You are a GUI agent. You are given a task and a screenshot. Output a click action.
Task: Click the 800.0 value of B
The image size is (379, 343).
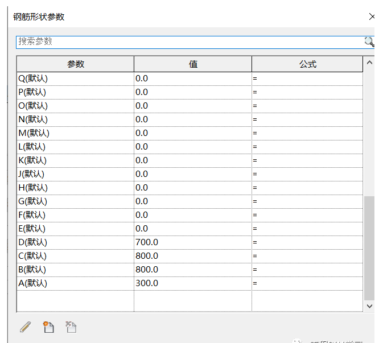pos(193,270)
